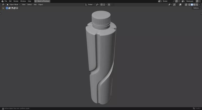
Task: Click the ViewLayer name field
Action: [x=190, y=1]
